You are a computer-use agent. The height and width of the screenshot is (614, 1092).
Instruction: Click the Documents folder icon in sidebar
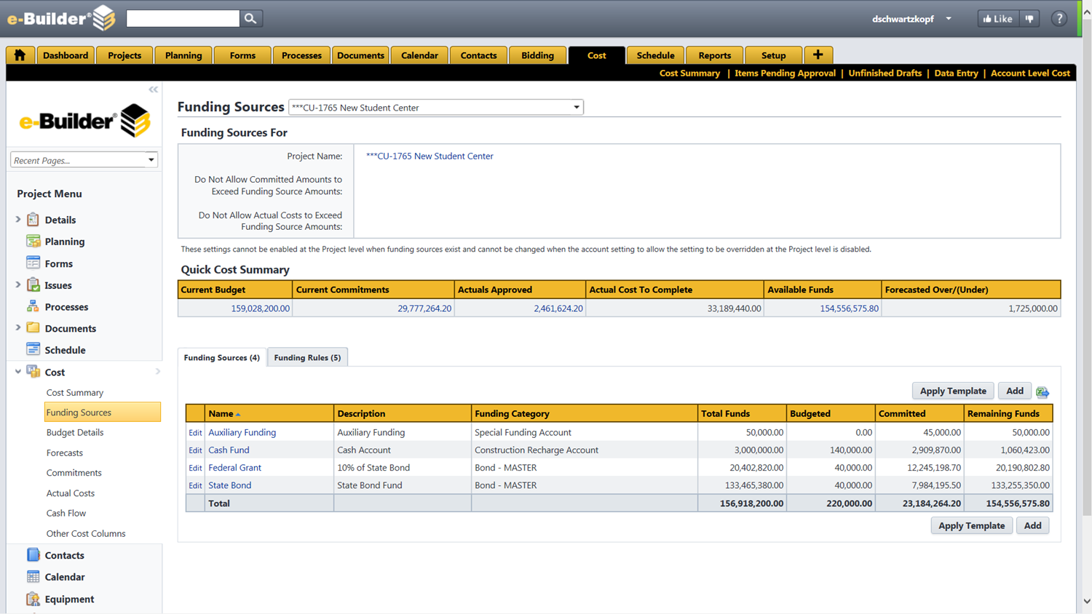coord(33,328)
